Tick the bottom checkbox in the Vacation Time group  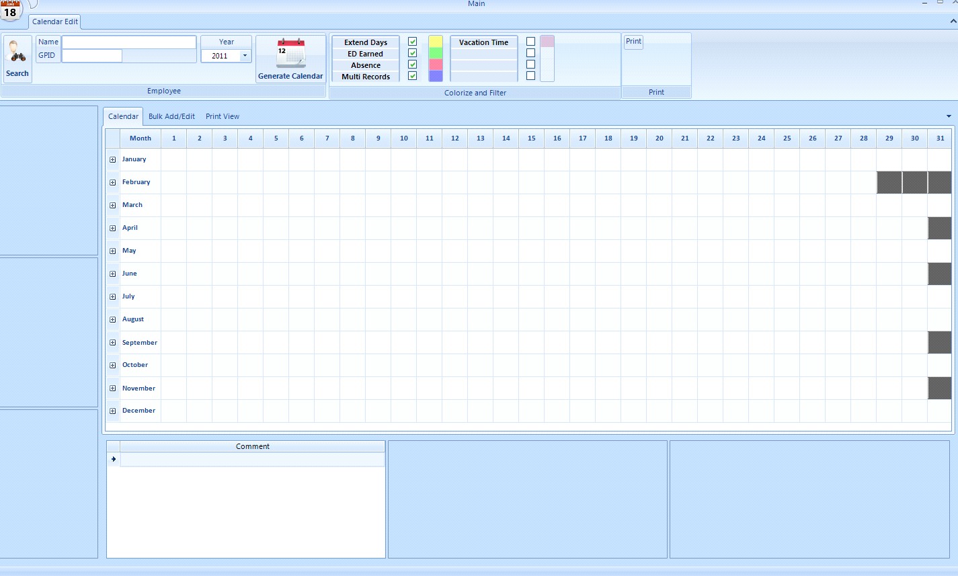531,76
